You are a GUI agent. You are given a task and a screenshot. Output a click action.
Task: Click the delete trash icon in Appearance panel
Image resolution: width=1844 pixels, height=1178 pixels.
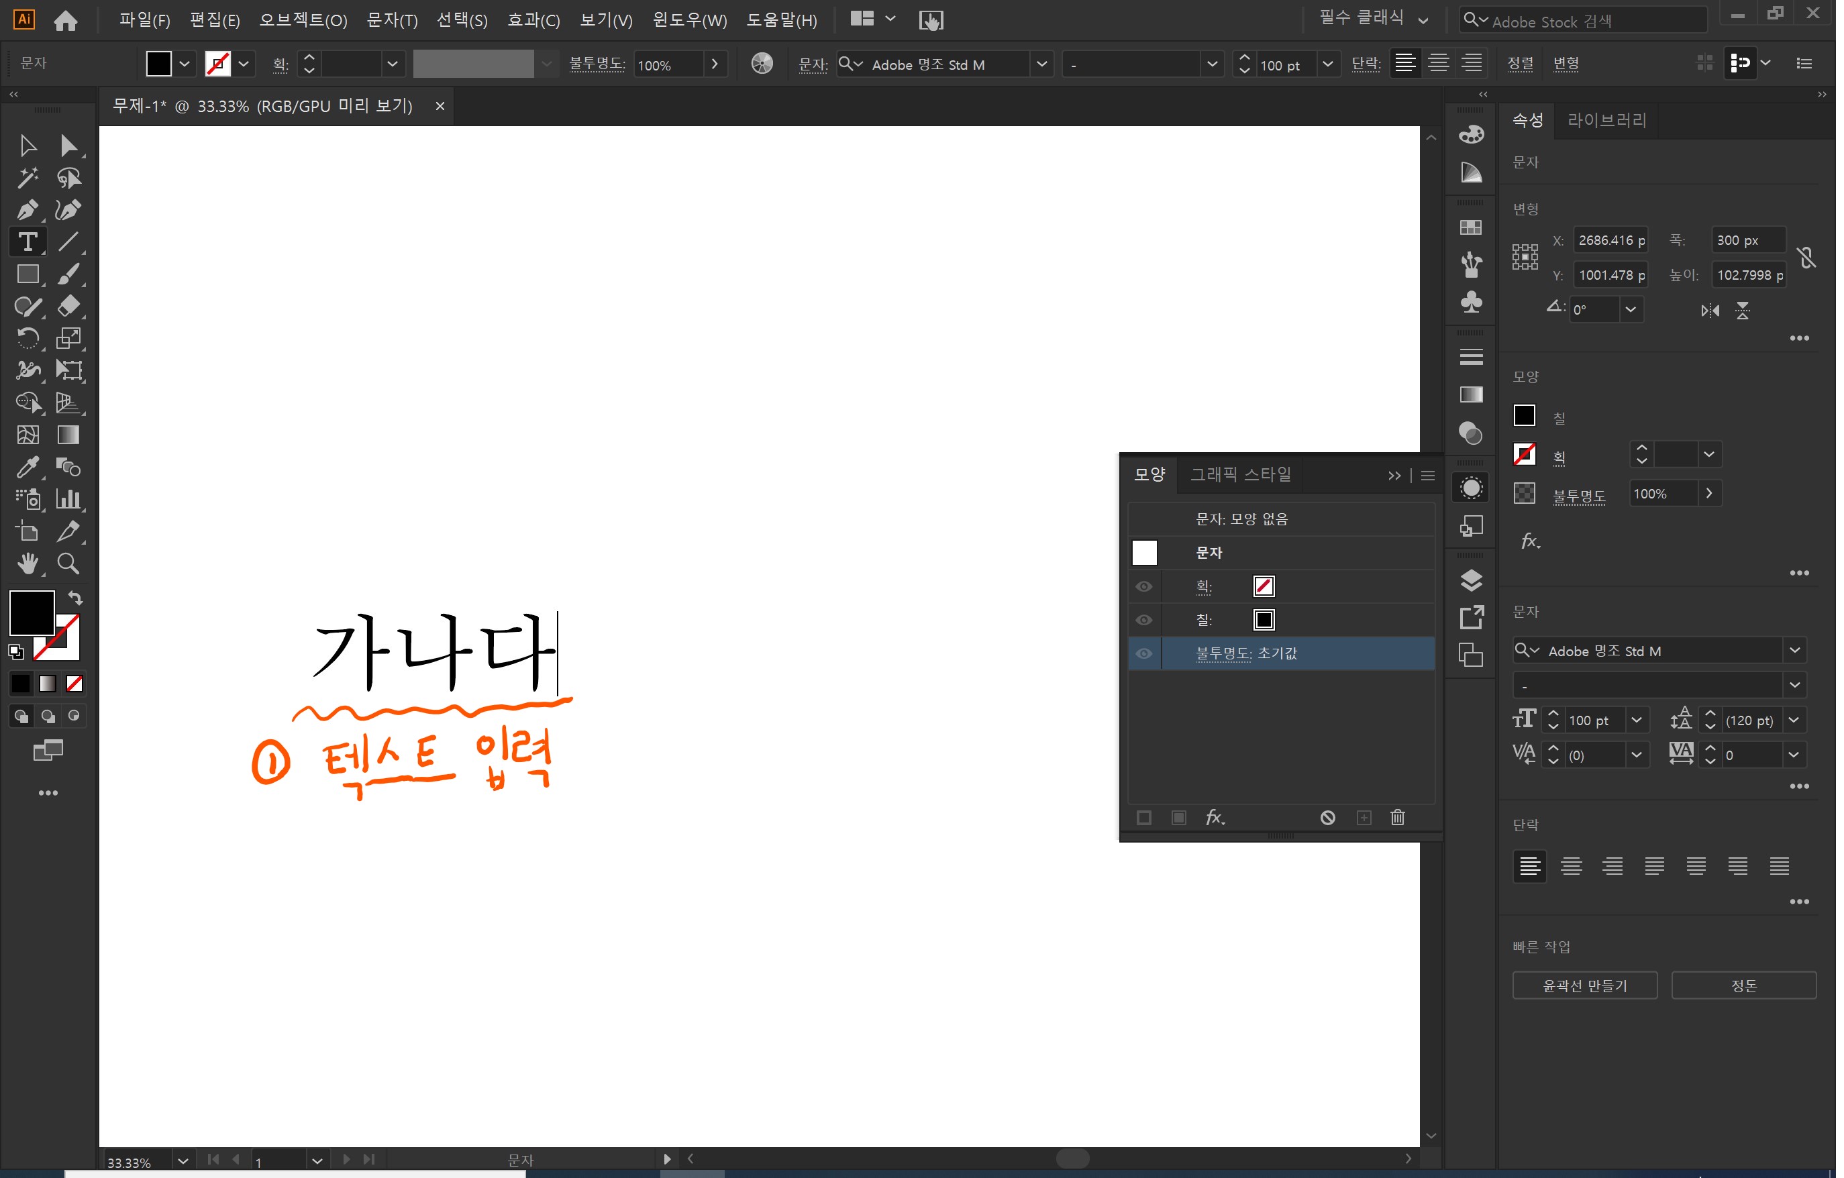[1398, 818]
